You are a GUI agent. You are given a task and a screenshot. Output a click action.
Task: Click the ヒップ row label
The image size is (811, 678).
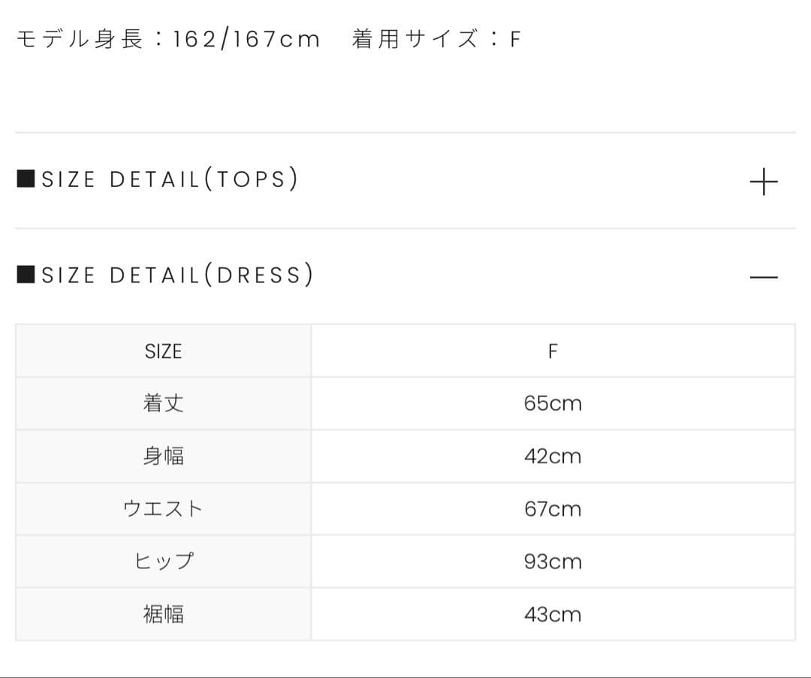tap(163, 562)
